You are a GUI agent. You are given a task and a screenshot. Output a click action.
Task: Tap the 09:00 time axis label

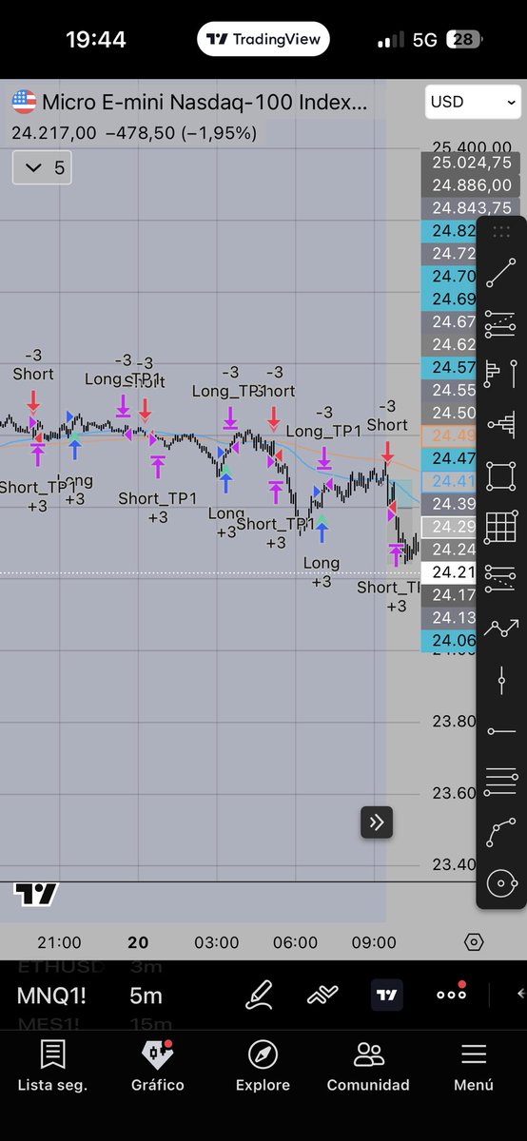tap(374, 942)
